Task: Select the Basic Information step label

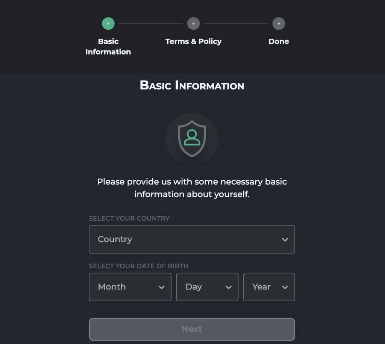Action: (x=108, y=46)
